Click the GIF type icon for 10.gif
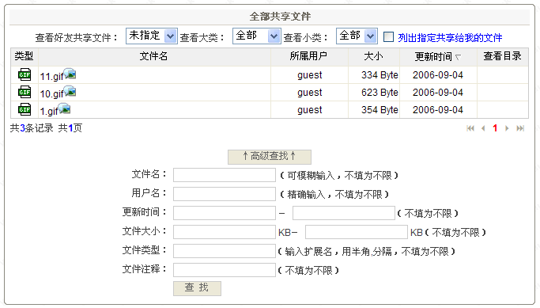Screen dimensions: 540x308 [25, 92]
